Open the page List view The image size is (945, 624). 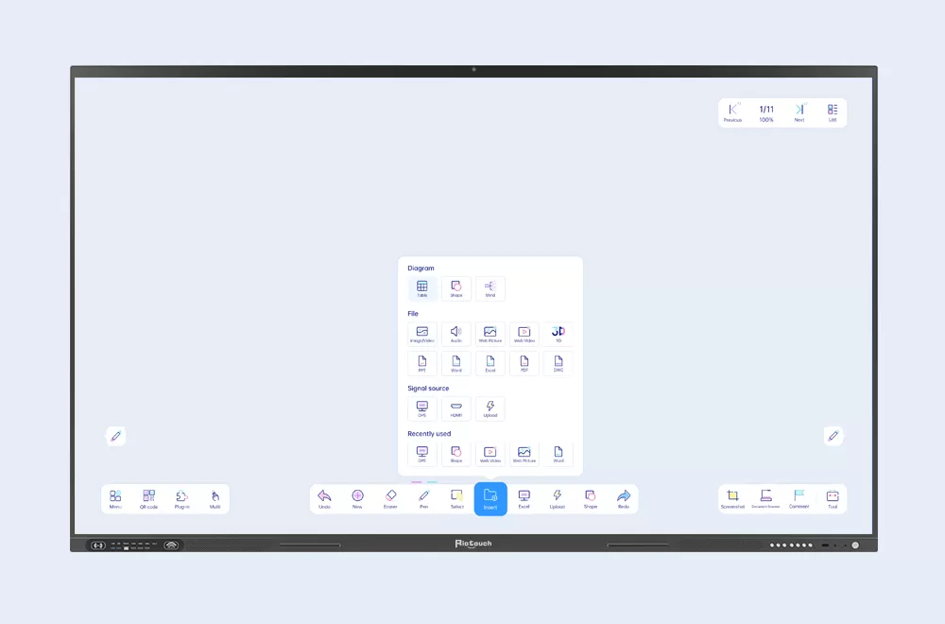(x=833, y=113)
